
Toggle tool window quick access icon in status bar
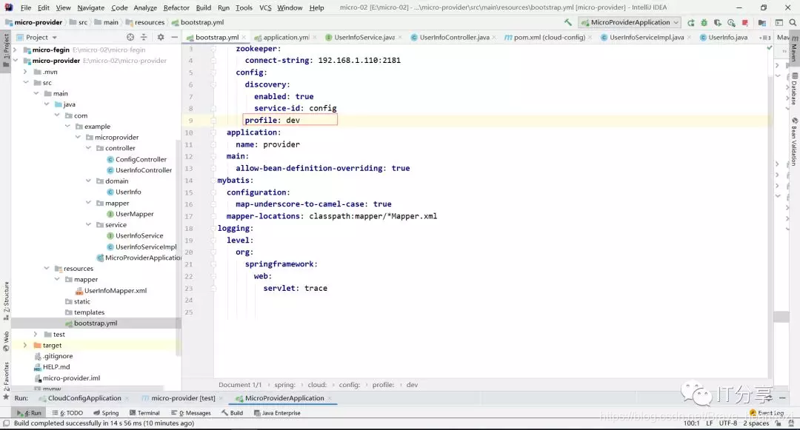(6, 423)
